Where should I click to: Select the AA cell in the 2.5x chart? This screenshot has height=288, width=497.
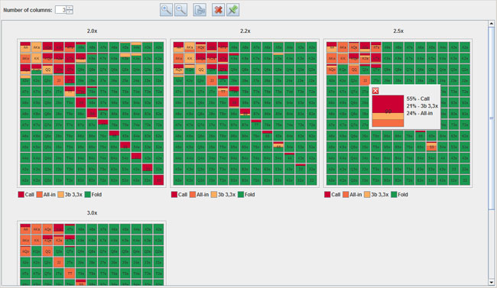pos(332,47)
